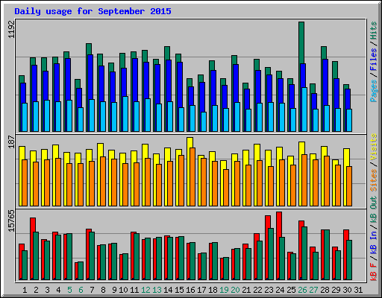The image size is (382, 298).
Task: Click the middle chart axis value 187
Action: click(x=11, y=142)
